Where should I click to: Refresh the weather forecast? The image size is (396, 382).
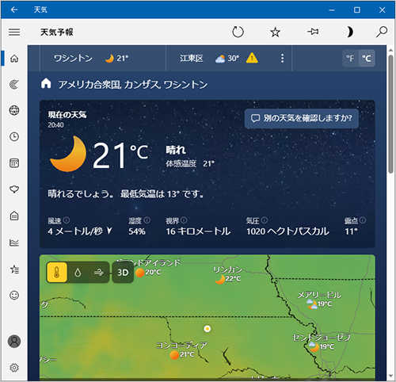click(x=238, y=32)
